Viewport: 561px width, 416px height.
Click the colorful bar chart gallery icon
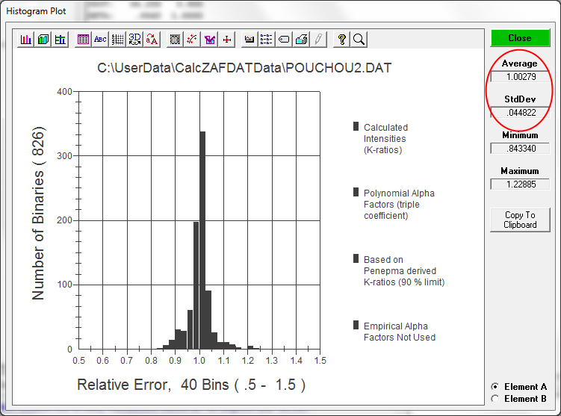26,39
